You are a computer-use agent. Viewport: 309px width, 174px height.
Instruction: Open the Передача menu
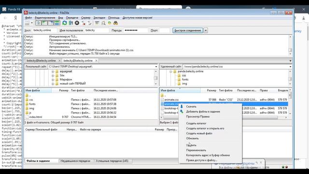point(72,18)
